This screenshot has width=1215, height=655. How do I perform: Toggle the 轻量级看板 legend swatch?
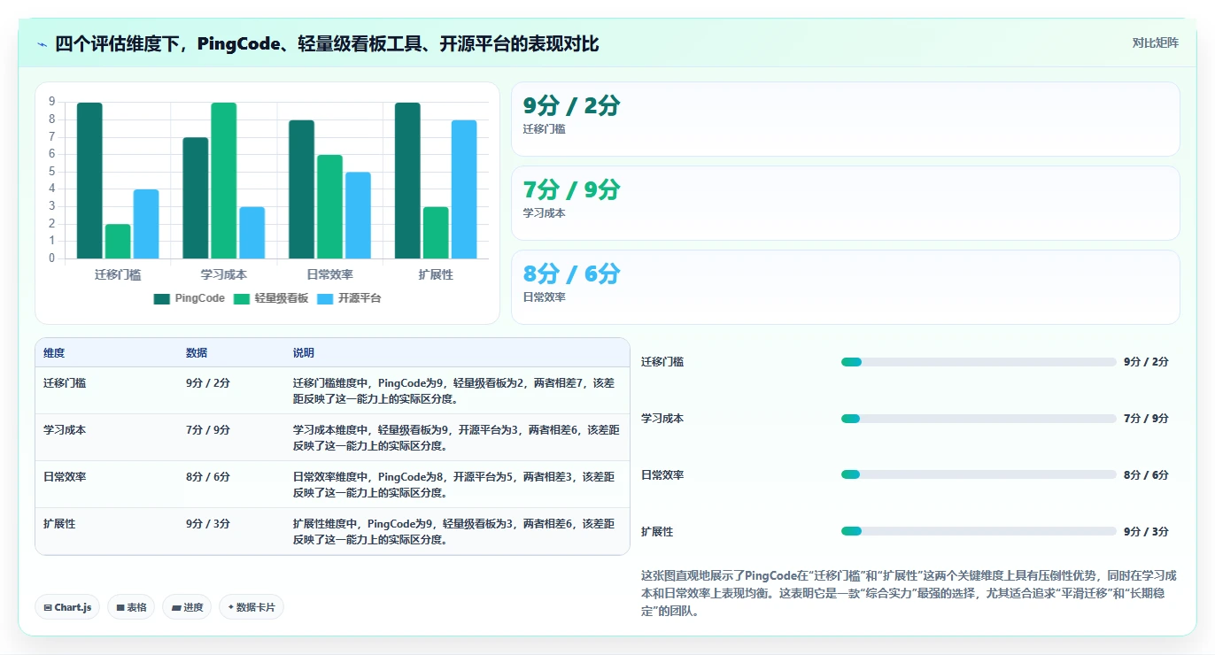tap(241, 299)
